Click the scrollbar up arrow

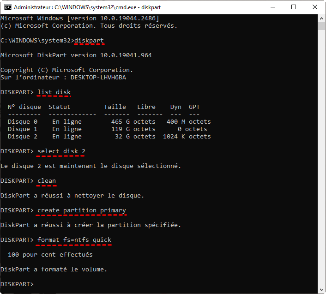click(322, 18)
